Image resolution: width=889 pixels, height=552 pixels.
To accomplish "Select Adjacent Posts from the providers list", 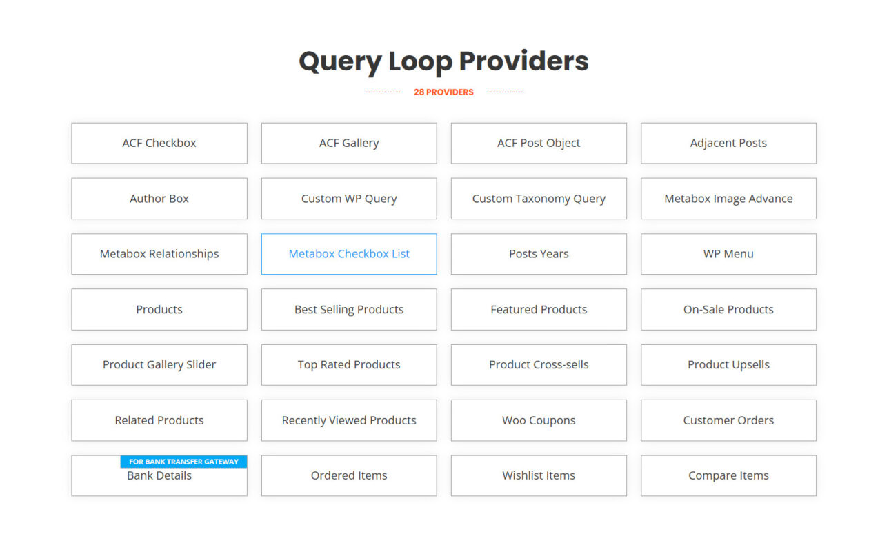I will [x=728, y=143].
